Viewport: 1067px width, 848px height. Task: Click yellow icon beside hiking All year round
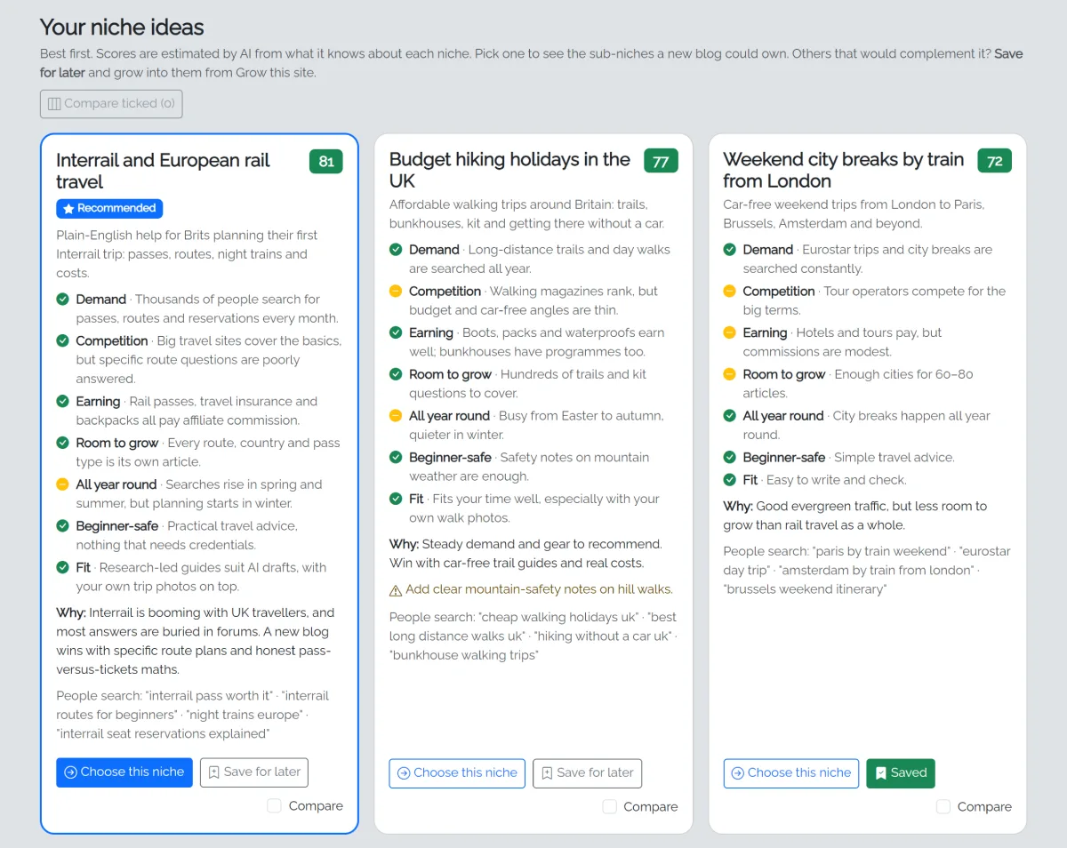(396, 415)
